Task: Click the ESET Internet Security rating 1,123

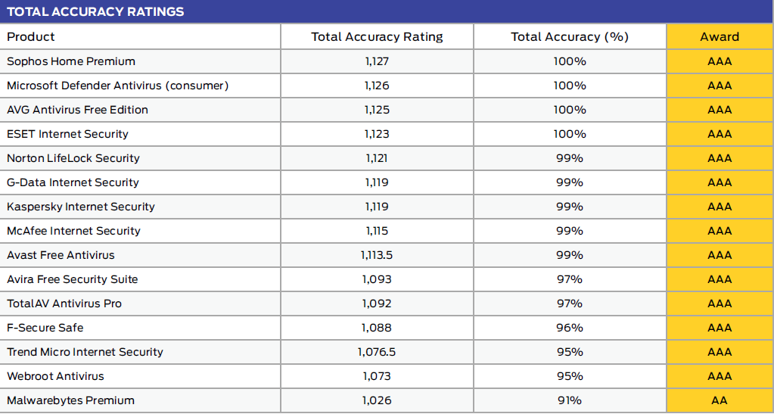Action: coord(377,134)
